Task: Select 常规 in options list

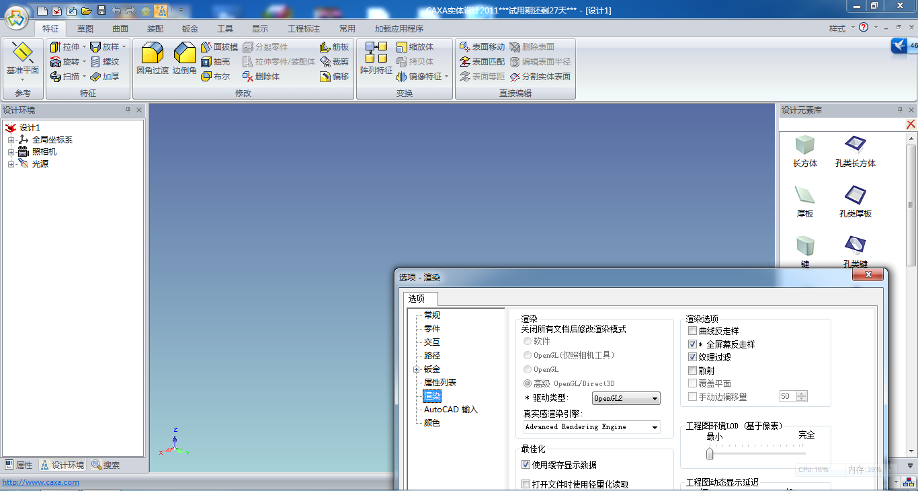Action: [x=432, y=315]
